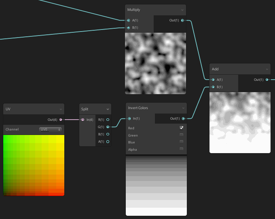Collapse the Multiply node preview chevron
The image size is (275, 219).
tap(182, 10)
